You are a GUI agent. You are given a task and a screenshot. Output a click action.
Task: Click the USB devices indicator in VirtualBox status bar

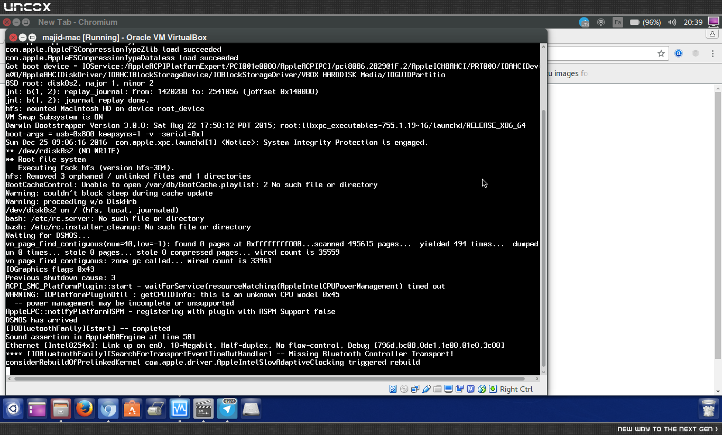[x=427, y=389]
